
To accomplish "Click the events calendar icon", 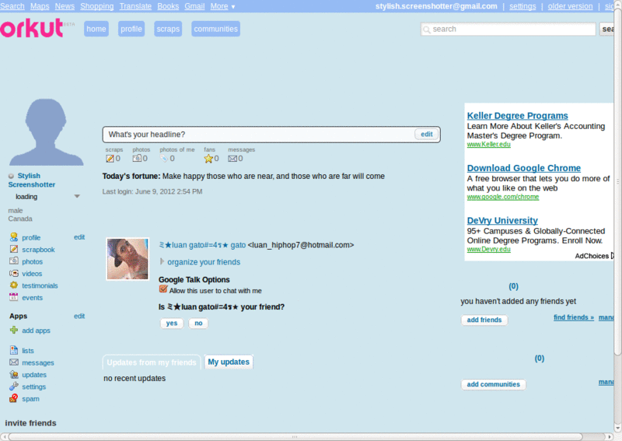I will [14, 297].
